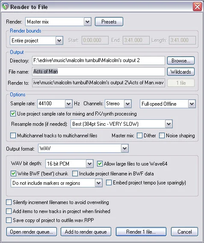
Task: Browse for an output directory
Action: (181, 61)
